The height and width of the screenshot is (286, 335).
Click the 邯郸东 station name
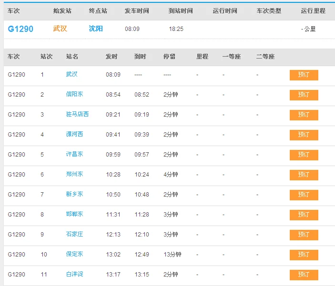pos(74,214)
